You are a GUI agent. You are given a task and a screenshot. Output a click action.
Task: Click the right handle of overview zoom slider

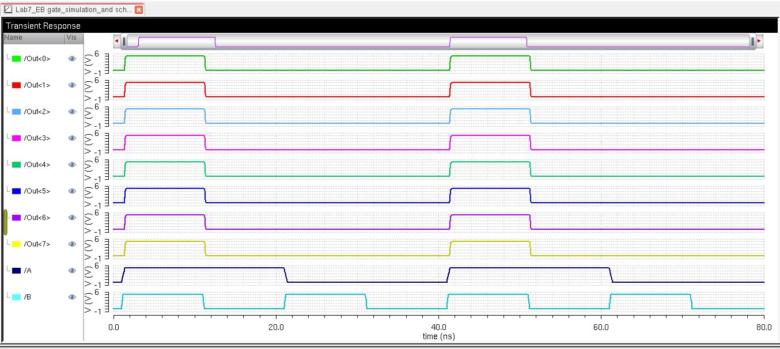coord(752,41)
